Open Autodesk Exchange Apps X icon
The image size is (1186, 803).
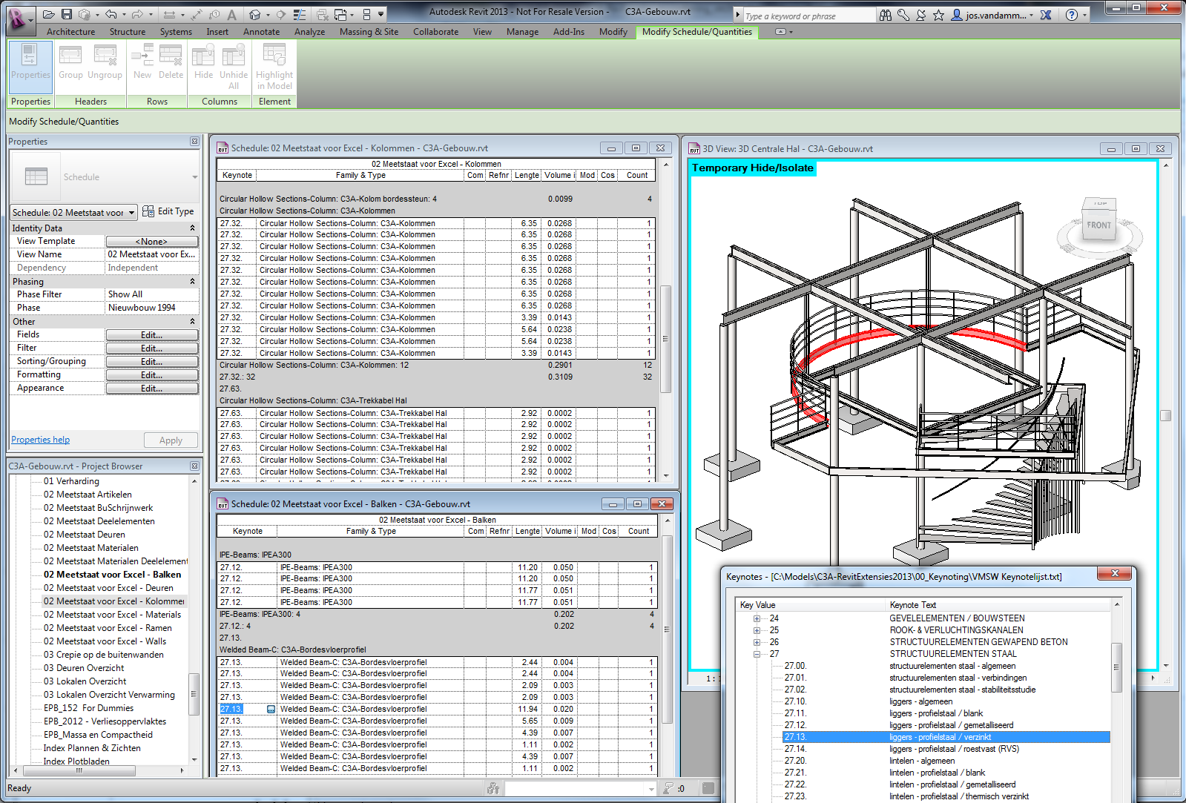tap(1046, 15)
